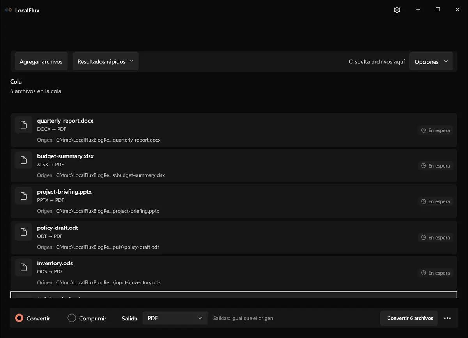Click file icon for policy-draft.odt
468x338 pixels.
[x=23, y=232]
